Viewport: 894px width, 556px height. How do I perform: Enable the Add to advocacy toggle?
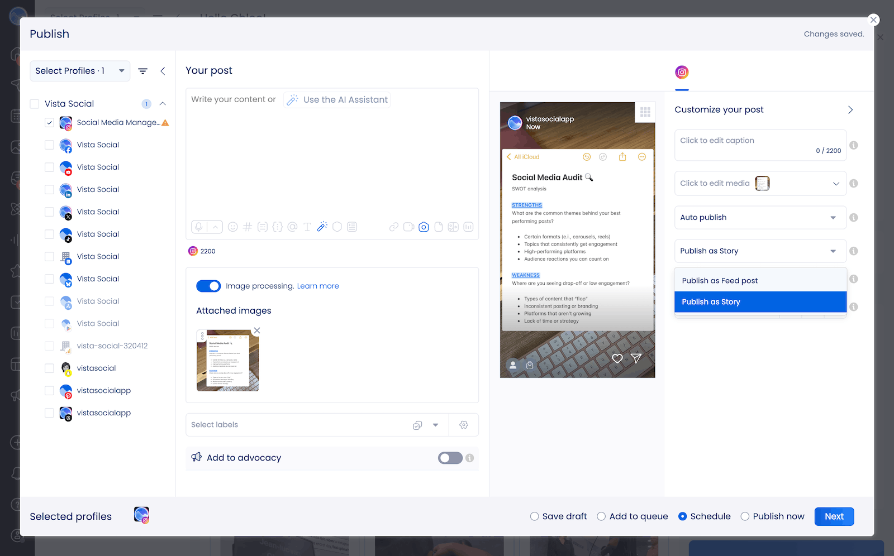[x=450, y=458]
